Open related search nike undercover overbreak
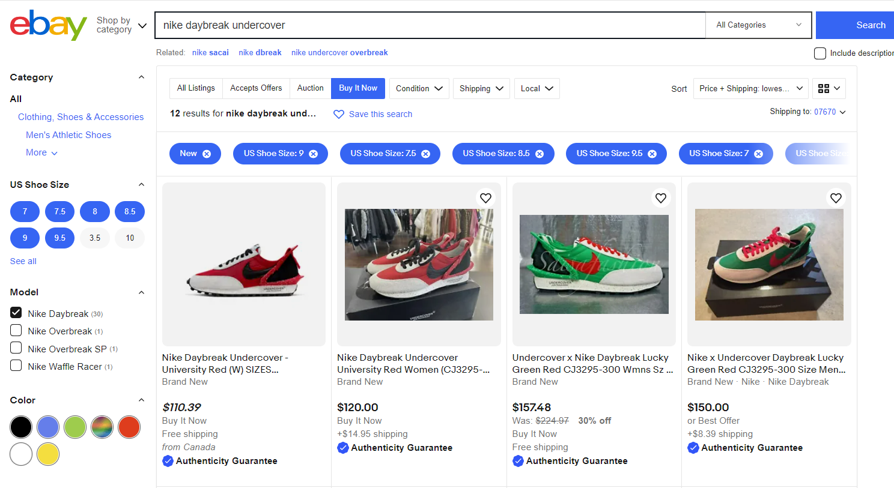Image resolution: width=894 pixels, height=488 pixels. [339, 53]
